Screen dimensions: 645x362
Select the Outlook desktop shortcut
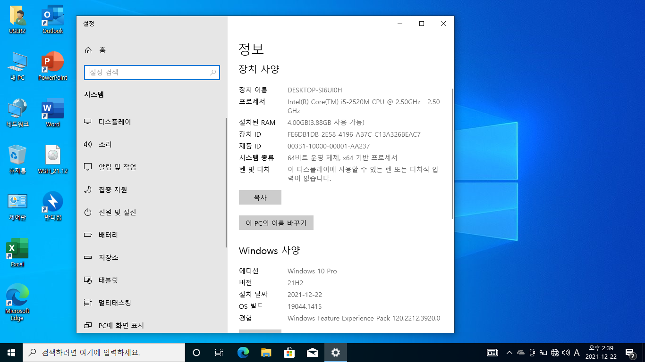[52, 20]
